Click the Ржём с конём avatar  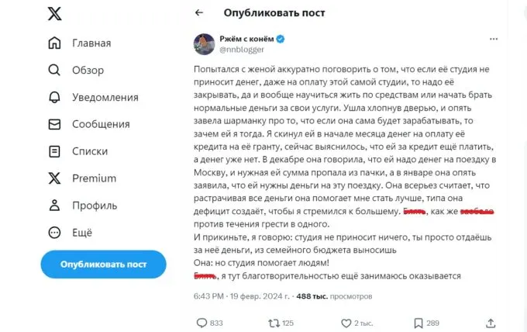pyautogui.click(x=204, y=43)
